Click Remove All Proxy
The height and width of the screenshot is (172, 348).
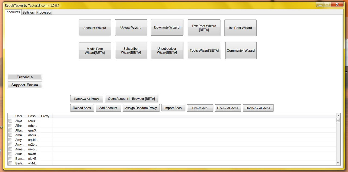86,99
